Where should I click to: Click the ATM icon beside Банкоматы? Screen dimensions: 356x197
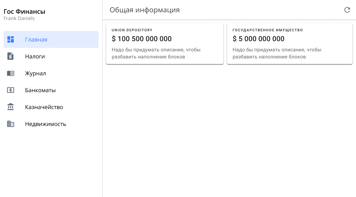point(11,90)
